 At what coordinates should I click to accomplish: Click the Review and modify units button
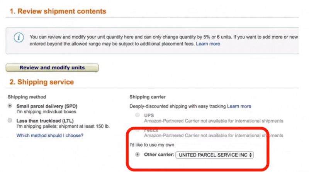click(52, 68)
